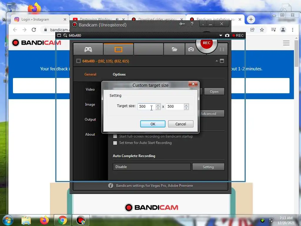The height and width of the screenshot is (226, 301).
Task: Click the dotted selection rectangle icon
Action: (x=78, y=61)
